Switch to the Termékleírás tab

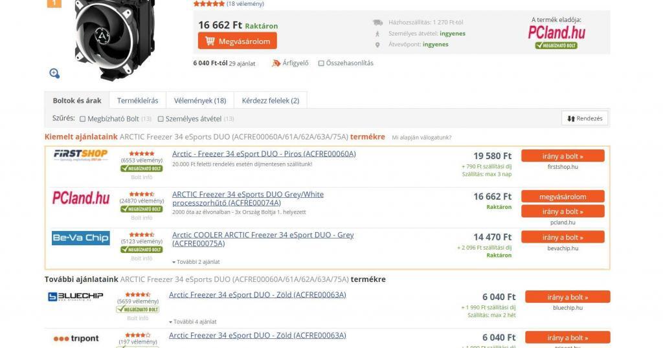coord(137,101)
